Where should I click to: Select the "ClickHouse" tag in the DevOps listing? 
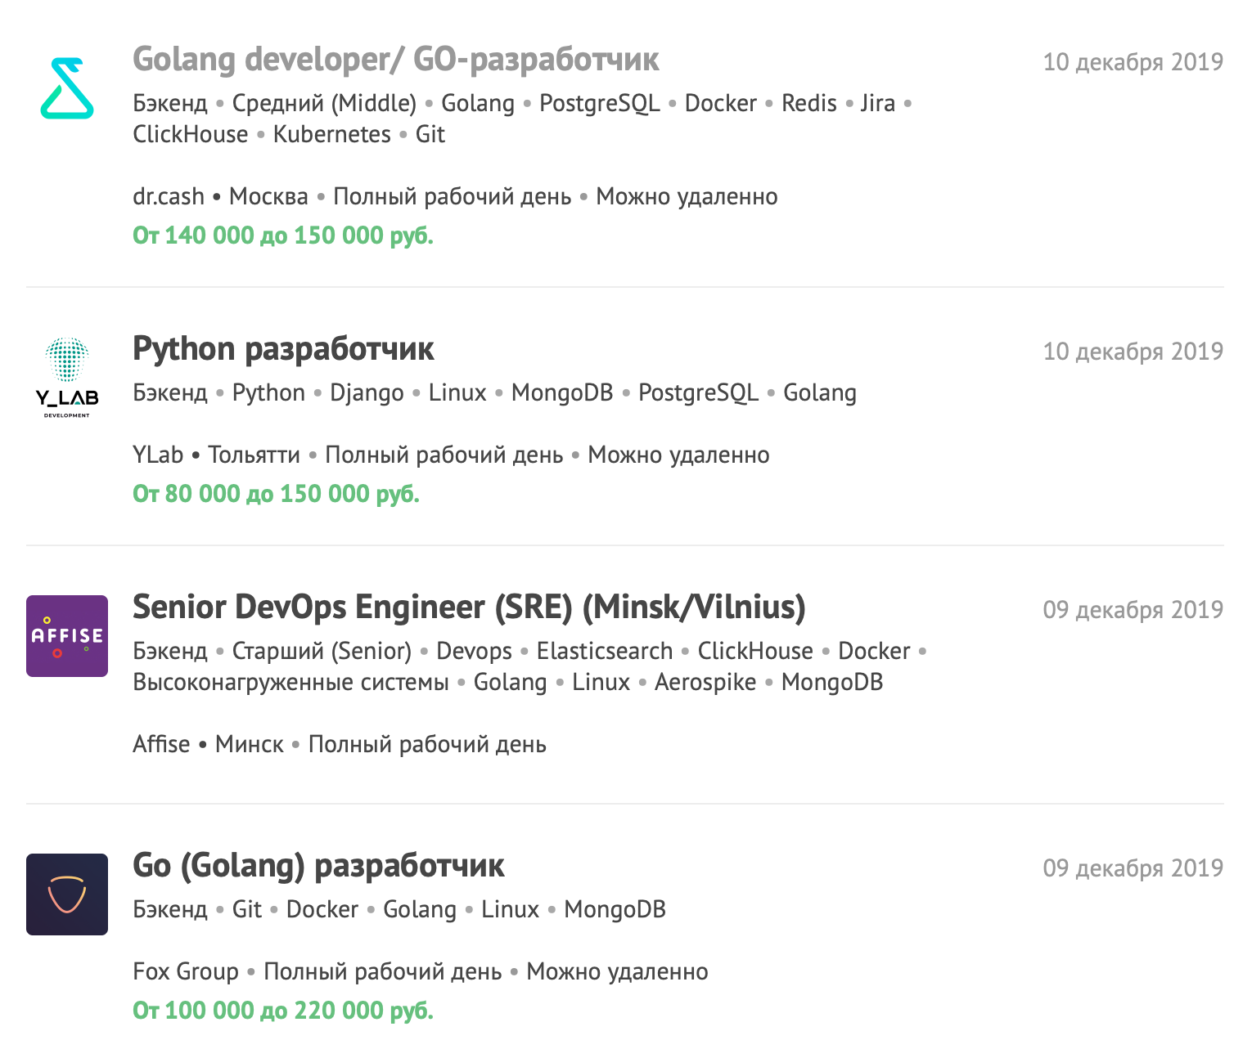point(754,651)
